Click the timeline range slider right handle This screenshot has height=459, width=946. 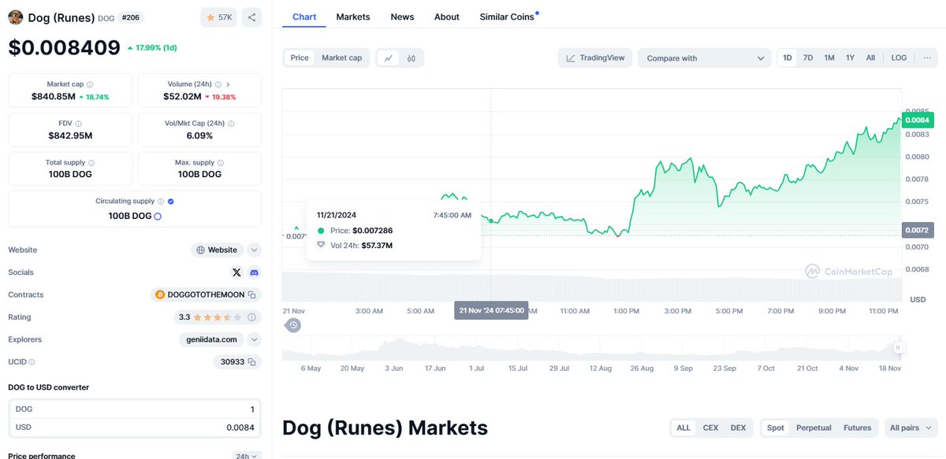tap(897, 347)
